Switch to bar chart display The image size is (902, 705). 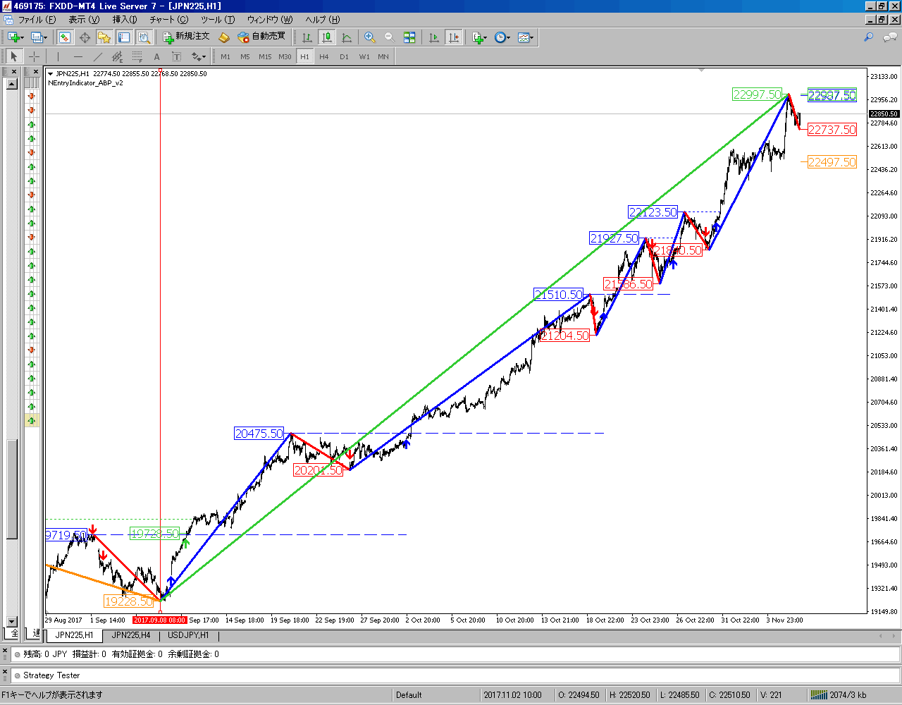click(307, 37)
